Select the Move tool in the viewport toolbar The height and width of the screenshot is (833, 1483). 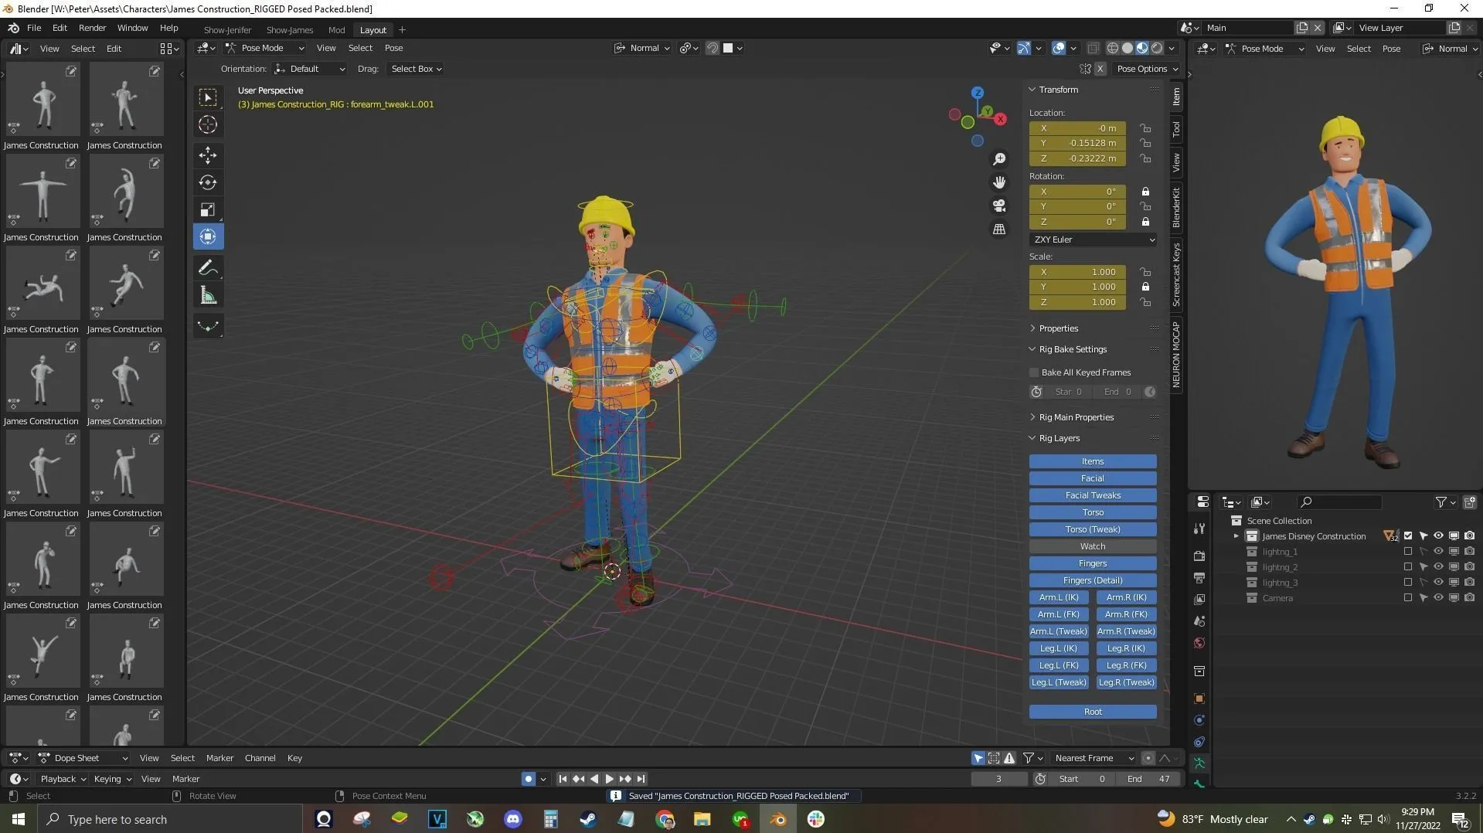(208, 155)
